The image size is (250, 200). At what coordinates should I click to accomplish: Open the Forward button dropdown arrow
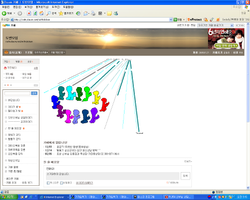click(x=24, y=14)
